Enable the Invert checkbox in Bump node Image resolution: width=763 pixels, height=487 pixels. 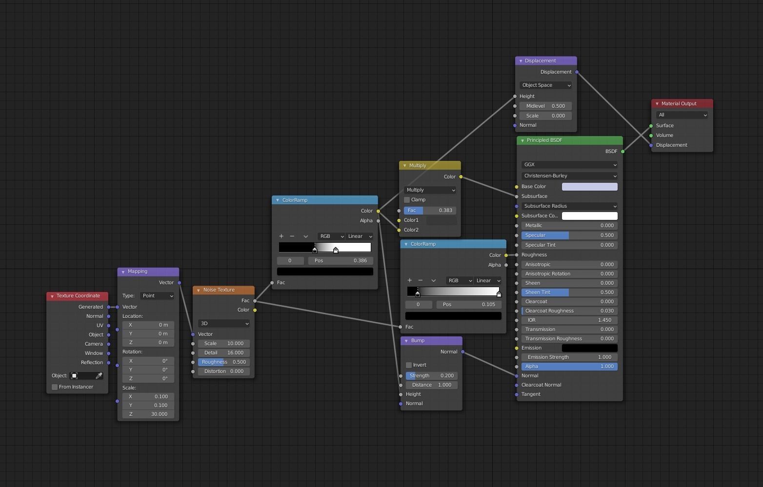click(x=409, y=365)
